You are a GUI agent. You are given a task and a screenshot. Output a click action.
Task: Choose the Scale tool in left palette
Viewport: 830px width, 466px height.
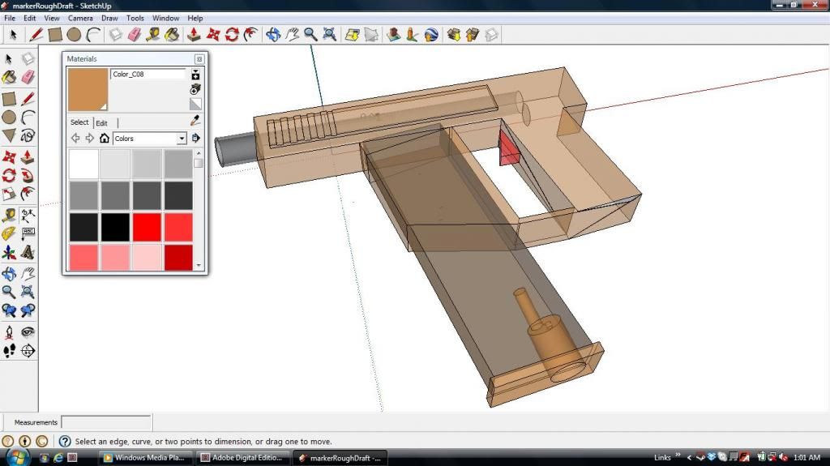tap(9, 195)
